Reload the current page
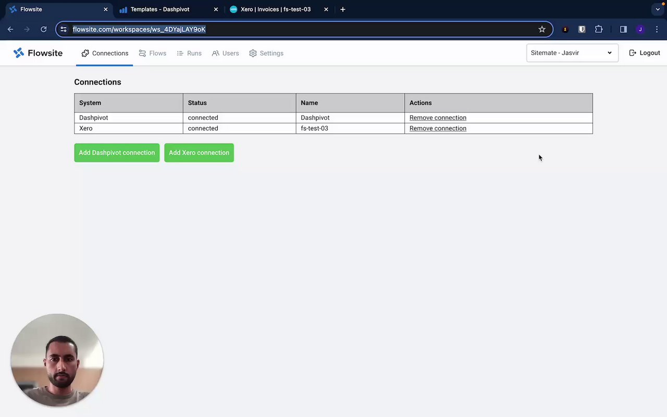 [x=44, y=29]
